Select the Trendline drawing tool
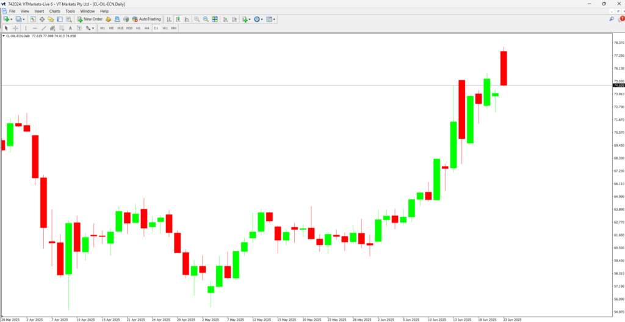This screenshot has height=322, width=625. point(44,28)
